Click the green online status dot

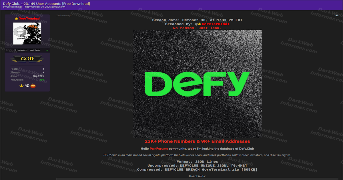click(47, 51)
